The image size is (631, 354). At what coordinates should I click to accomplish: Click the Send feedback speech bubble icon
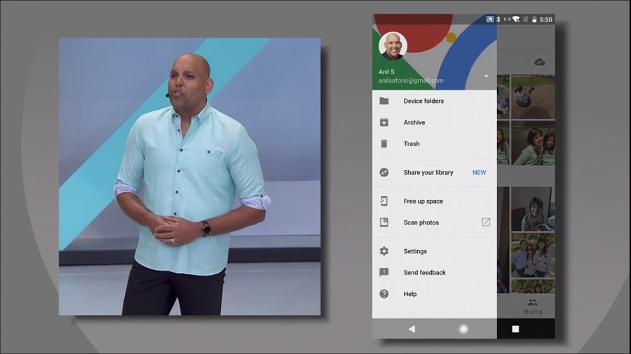pyautogui.click(x=384, y=273)
